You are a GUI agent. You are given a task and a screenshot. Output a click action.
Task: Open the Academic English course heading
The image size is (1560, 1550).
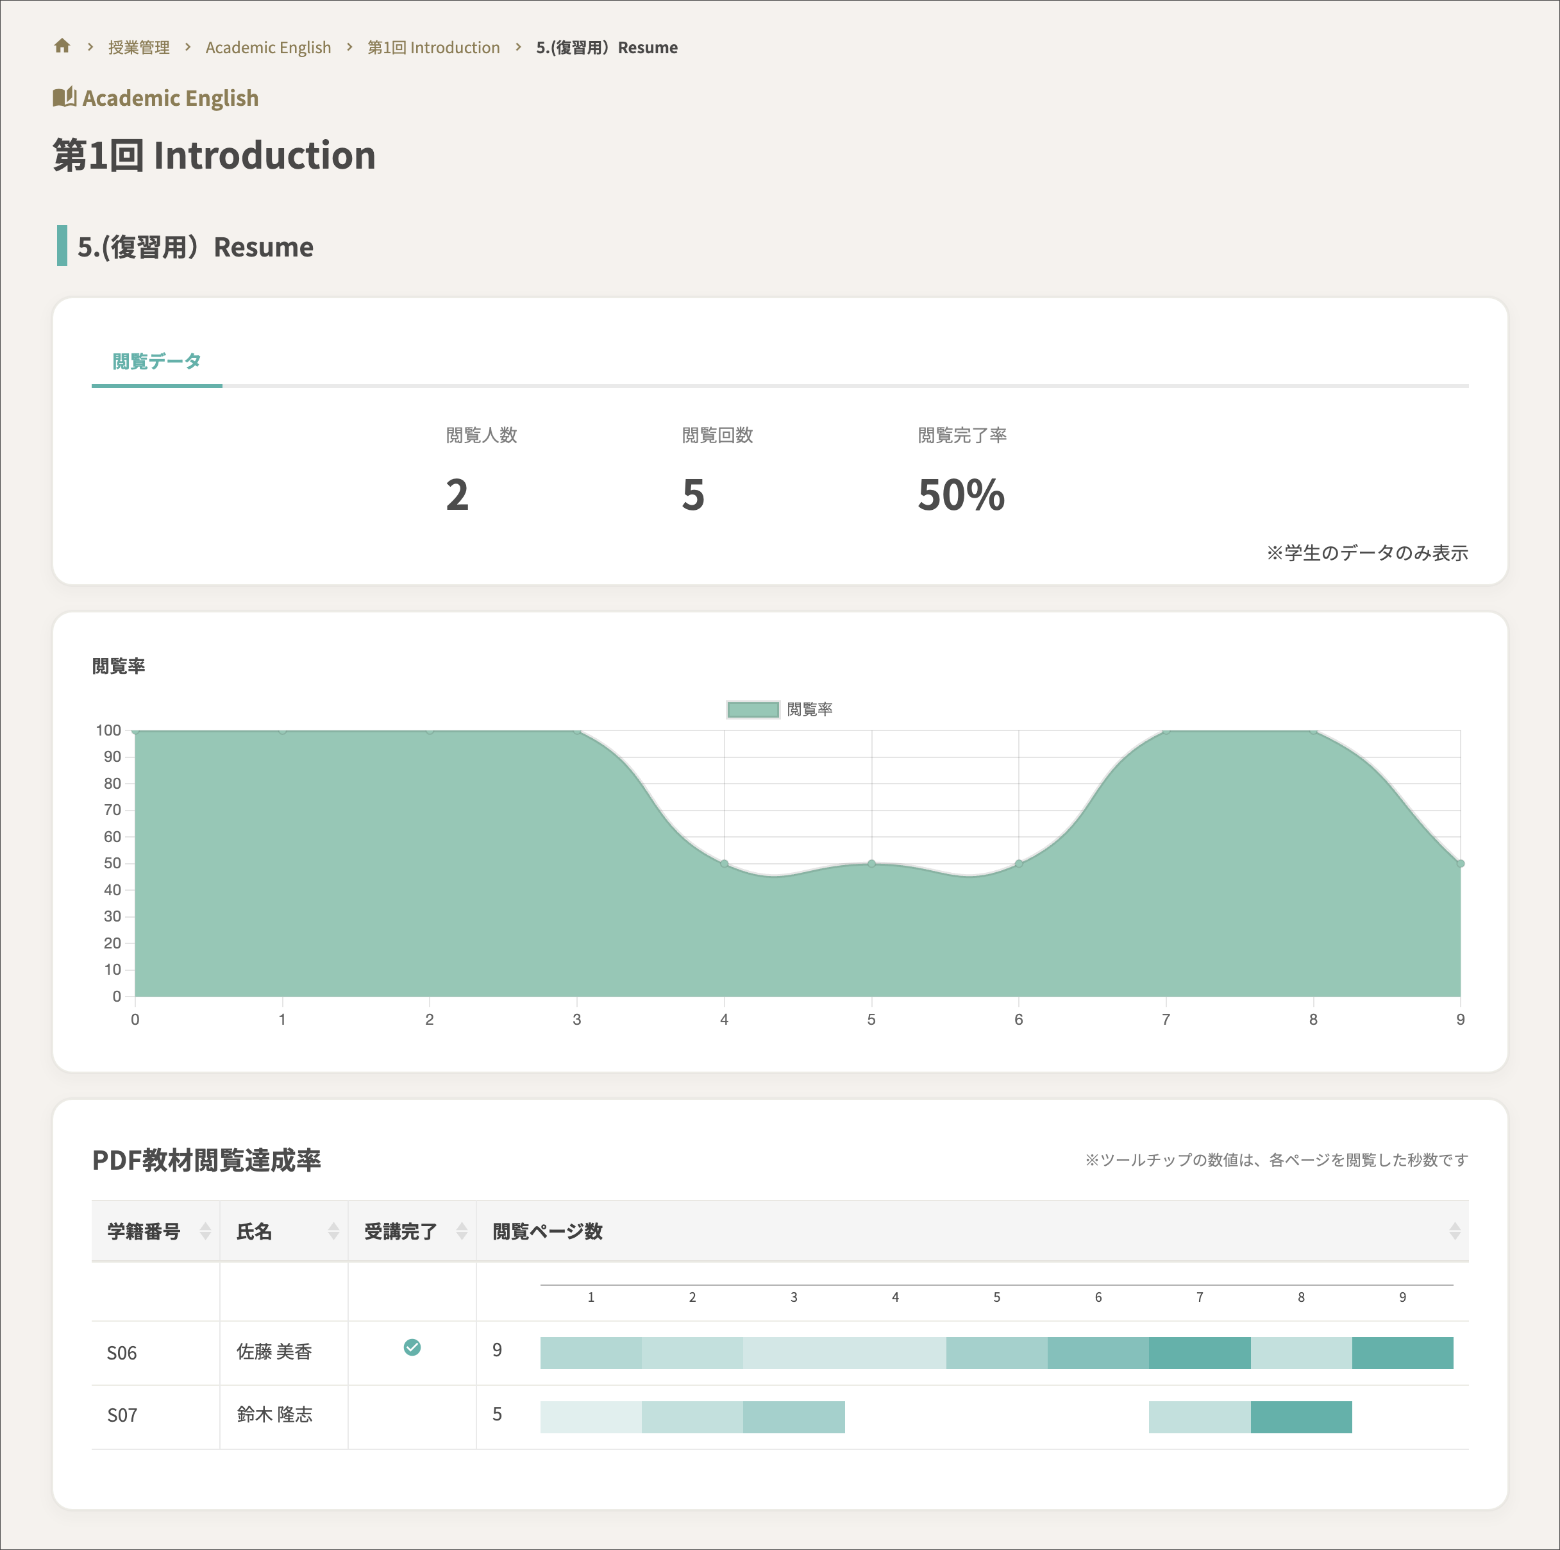[171, 97]
